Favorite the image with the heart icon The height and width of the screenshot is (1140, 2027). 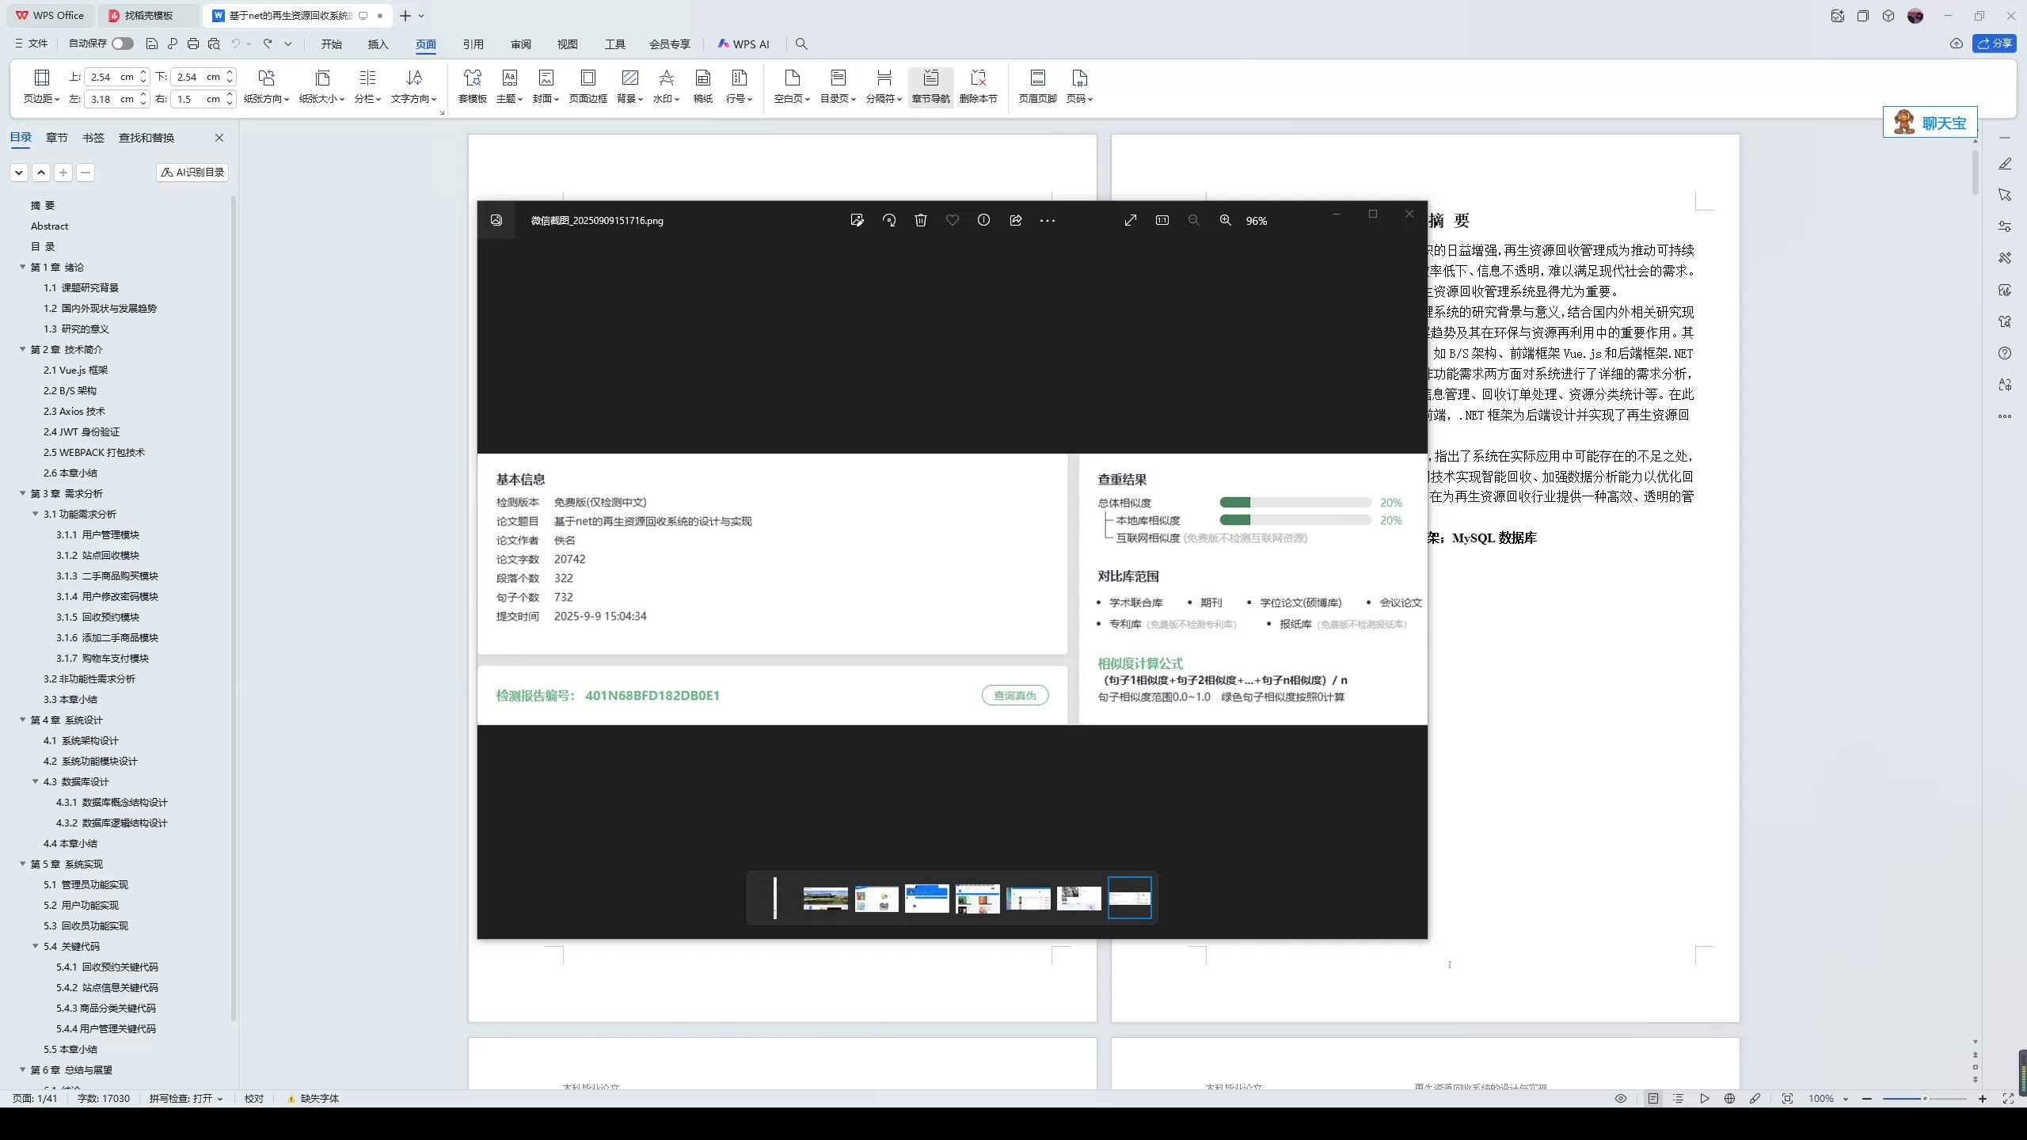[952, 220]
